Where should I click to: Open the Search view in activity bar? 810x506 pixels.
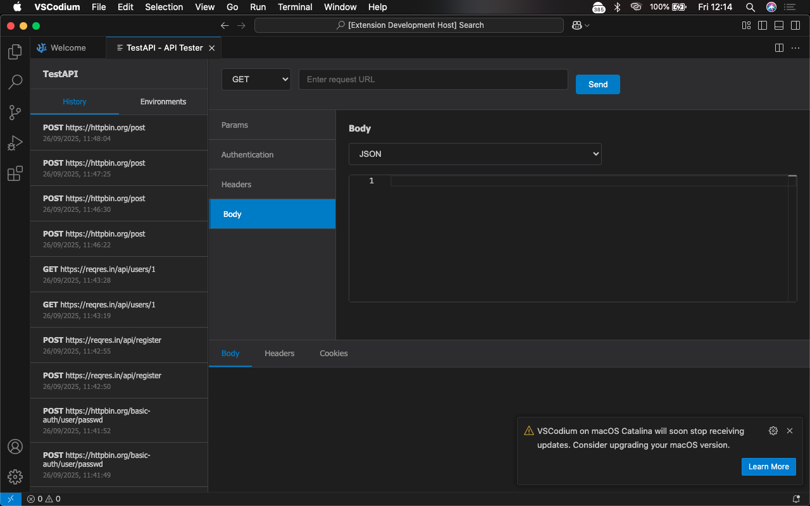click(15, 82)
